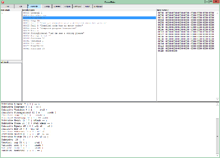Click the call stack panel header
220x158 pixels.
(11, 62)
